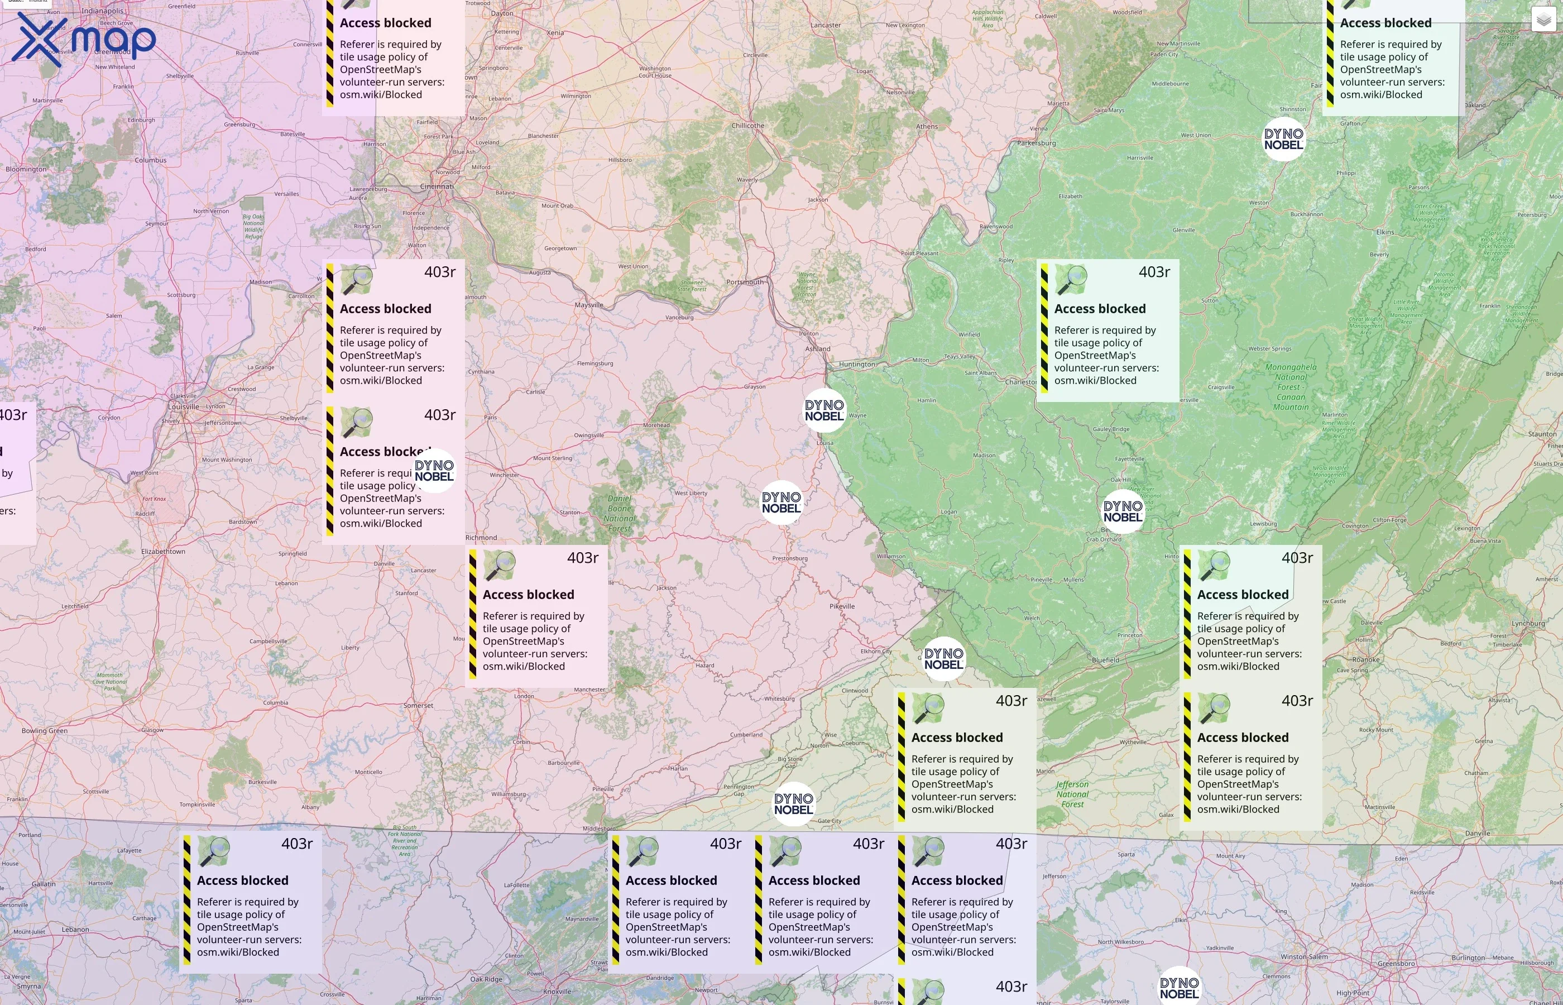Select the Dyno Nobel marker above Winston-Salem

pos(1180,987)
